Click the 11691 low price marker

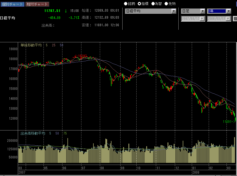(x=229, y=121)
